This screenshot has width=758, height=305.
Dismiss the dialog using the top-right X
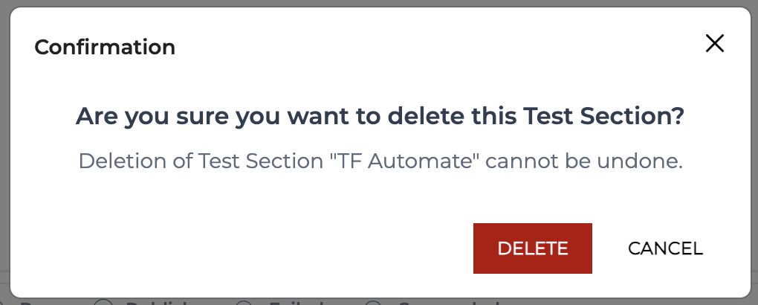[x=714, y=44]
